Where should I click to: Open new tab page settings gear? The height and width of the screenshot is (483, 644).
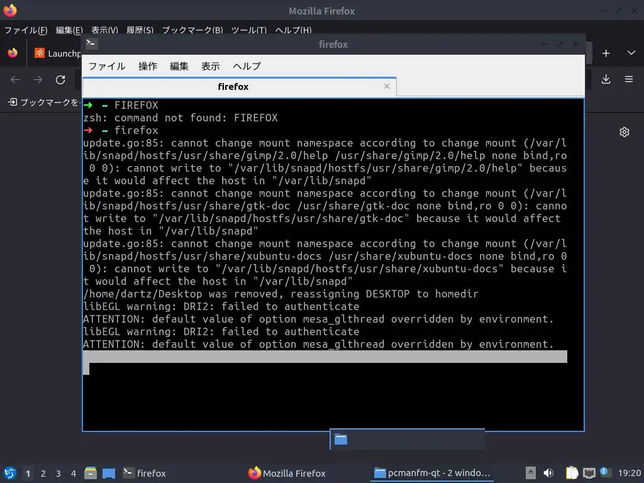click(625, 132)
